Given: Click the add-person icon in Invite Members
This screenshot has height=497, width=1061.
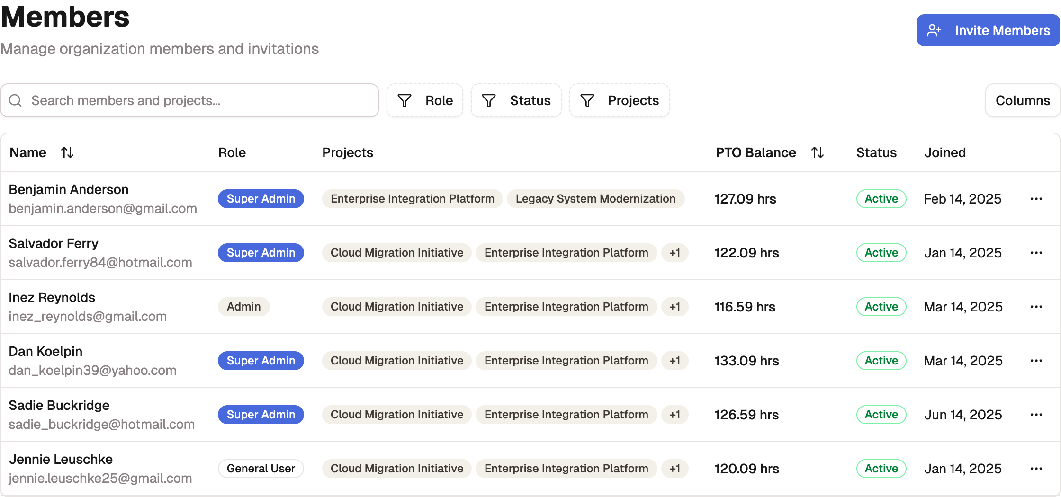Looking at the screenshot, I should point(934,30).
